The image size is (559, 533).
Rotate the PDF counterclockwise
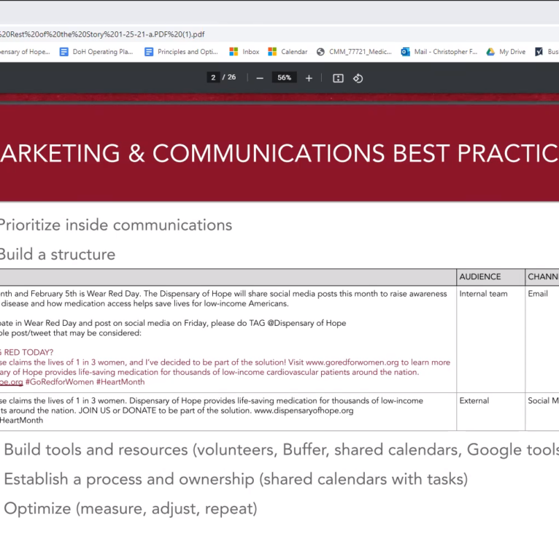[x=358, y=78]
